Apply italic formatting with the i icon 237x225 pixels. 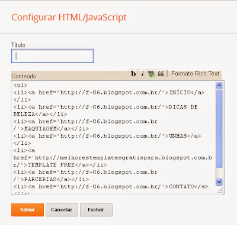(143, 74)
